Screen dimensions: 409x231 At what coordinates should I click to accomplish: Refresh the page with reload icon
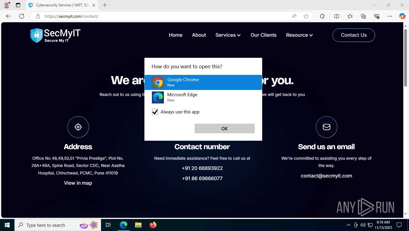pyautogui.click(x=22, y=16)
